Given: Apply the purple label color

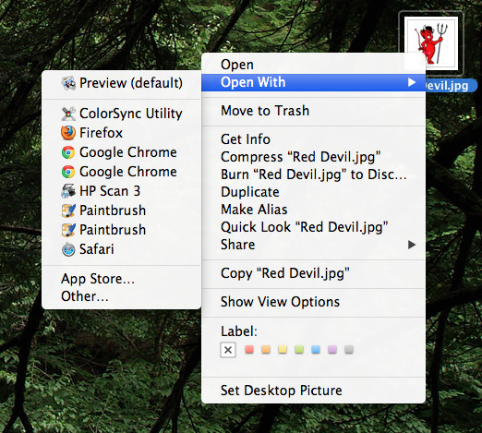Looking at the screenshot, I should pos(332,349).
